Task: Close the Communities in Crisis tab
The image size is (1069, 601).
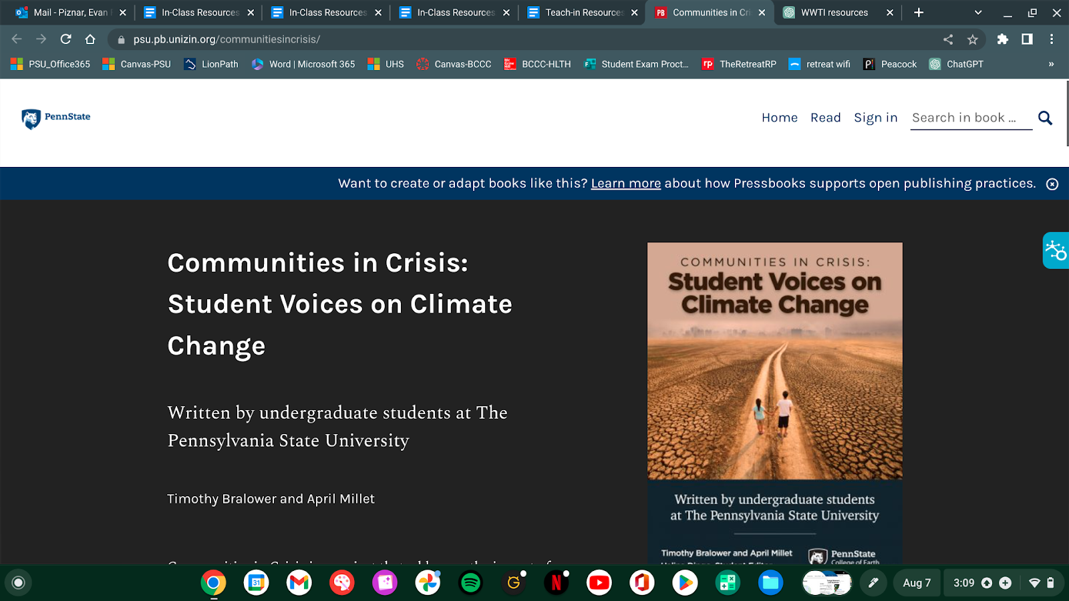Action: tap(762, 13)
